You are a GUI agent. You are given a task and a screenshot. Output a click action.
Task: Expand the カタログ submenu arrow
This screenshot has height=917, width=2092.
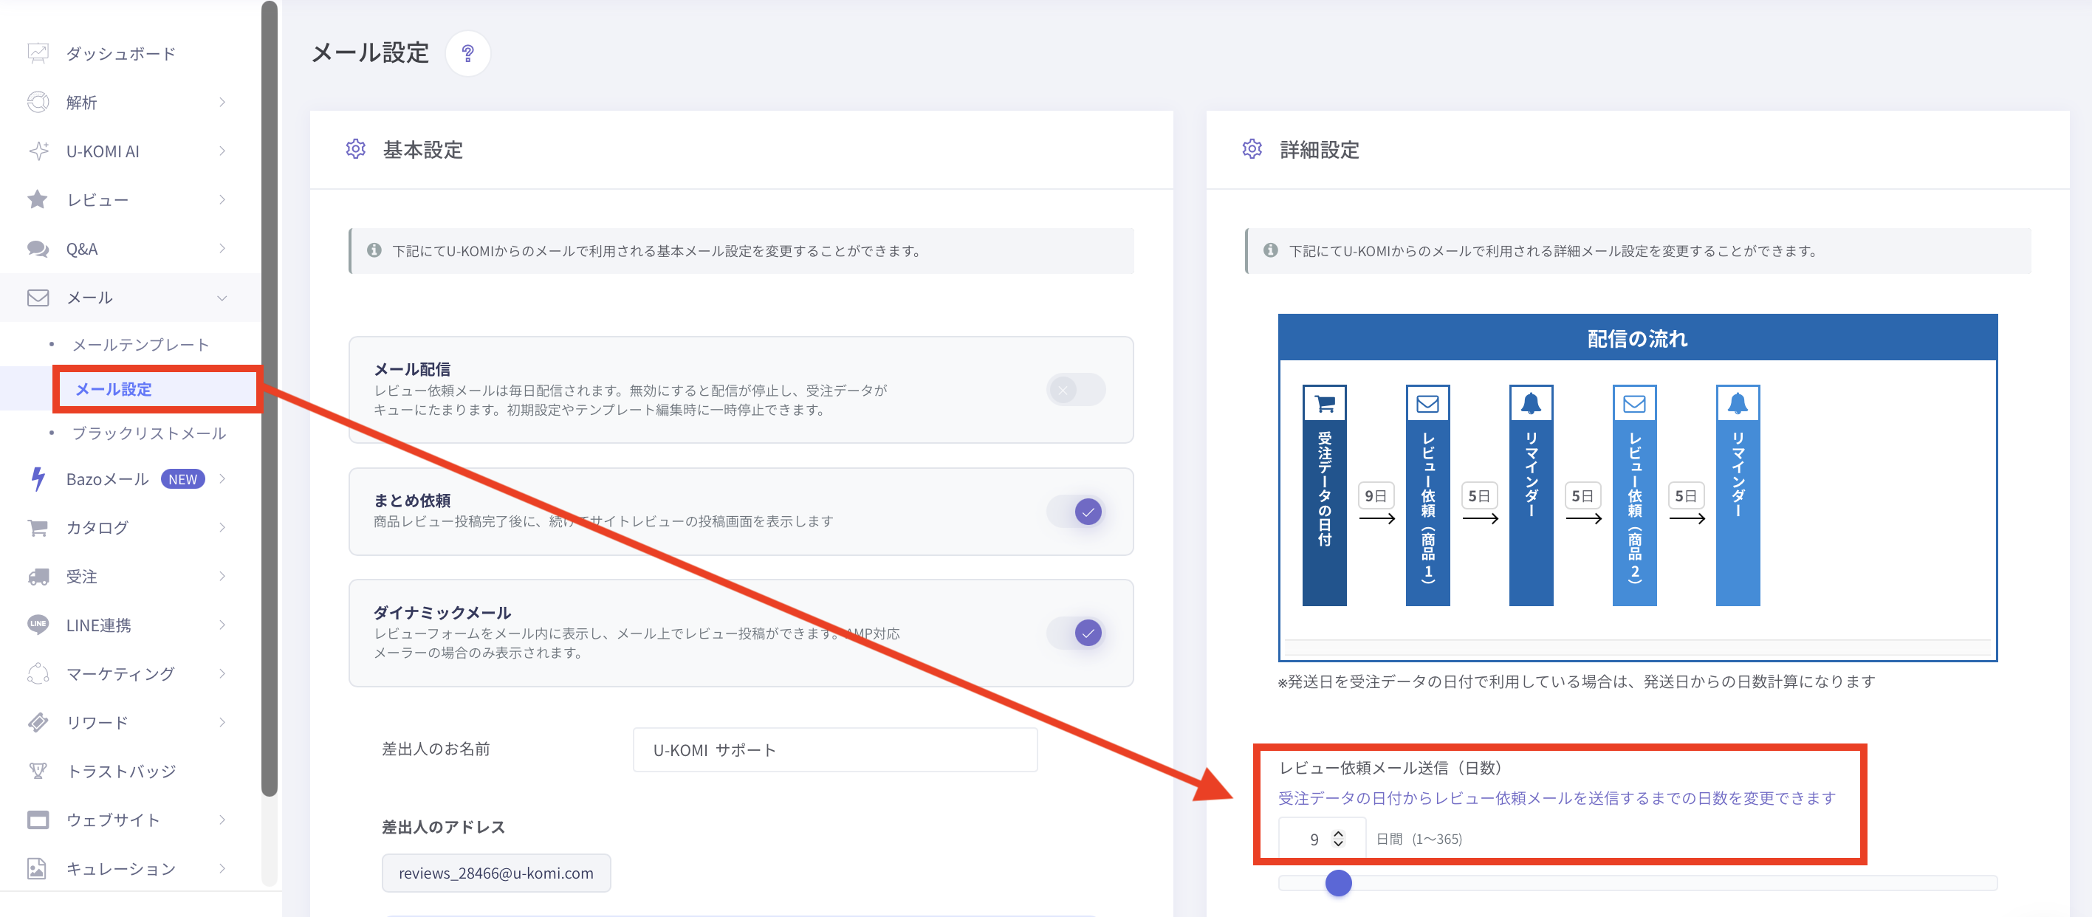coord(222,528)
